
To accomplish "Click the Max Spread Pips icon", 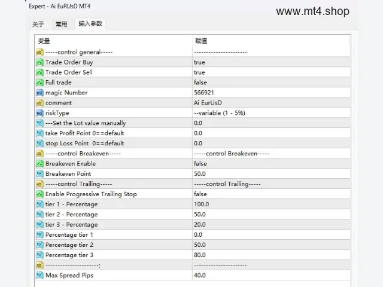I will click(39, 276).
